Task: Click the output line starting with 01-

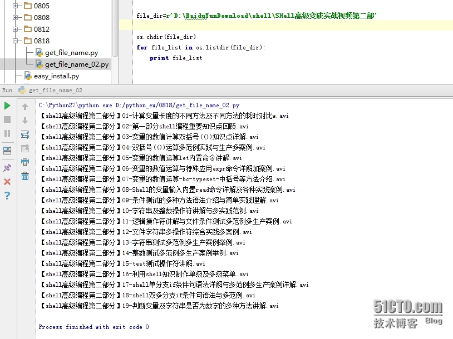Action: [x=164, y=116]
